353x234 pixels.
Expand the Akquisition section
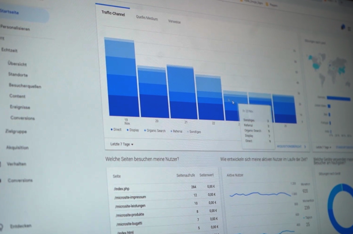[17, 147]
